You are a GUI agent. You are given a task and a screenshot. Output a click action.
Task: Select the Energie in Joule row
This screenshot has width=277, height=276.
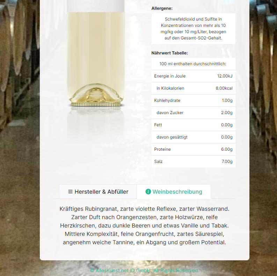[x=193, y=76]
